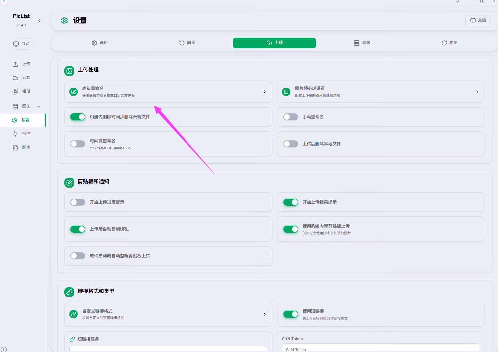Collapse the PicList sidebar with the arrow

click(x=39, y=21)
